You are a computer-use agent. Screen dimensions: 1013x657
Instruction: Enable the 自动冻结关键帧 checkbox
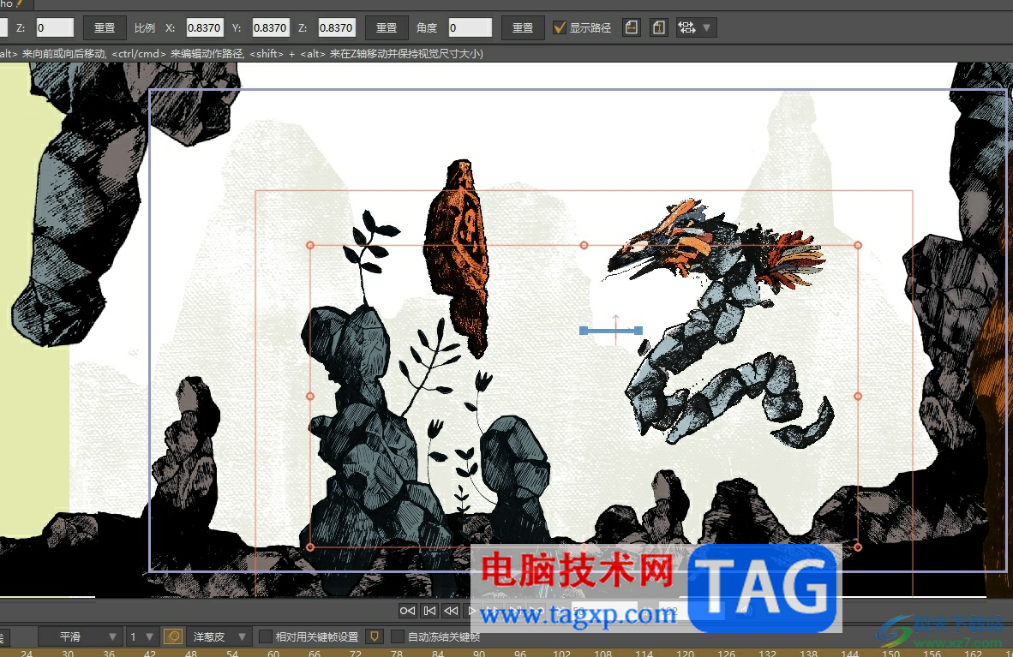pyautogui.click(x=398, y=636)
